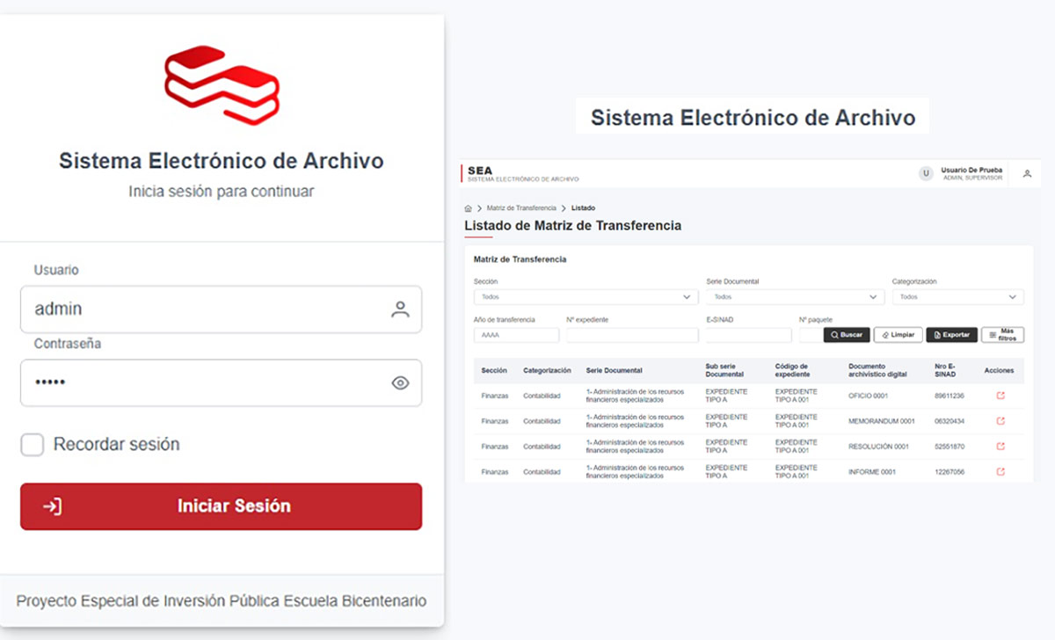1055x640 pixels.
Task: Open the MEMORANDUM 0001 row action icon
Action: (x=1000, y=421)
